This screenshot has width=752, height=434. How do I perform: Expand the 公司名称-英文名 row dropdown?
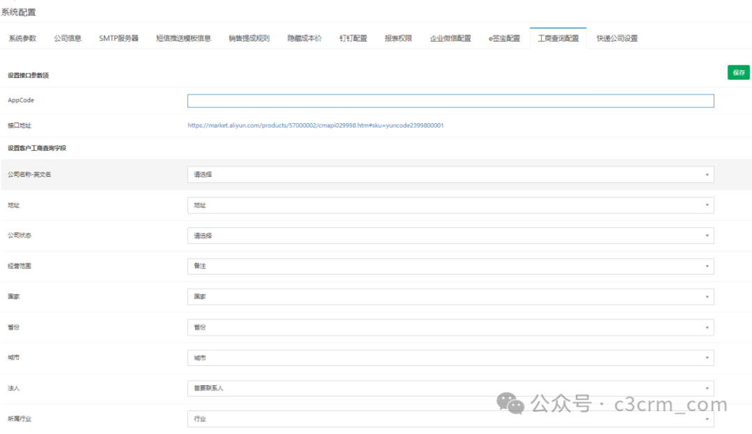point(451,175)
